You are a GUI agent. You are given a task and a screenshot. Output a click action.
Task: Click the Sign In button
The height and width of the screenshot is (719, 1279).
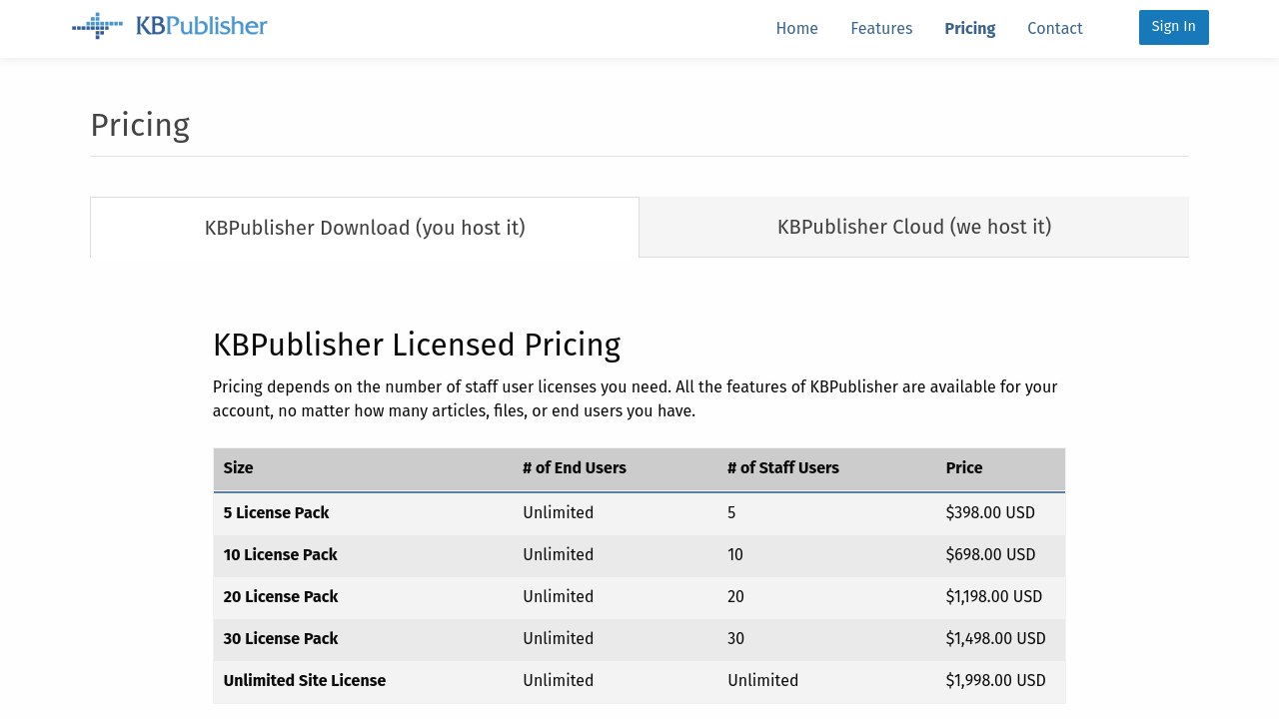tap(1174, 27)
